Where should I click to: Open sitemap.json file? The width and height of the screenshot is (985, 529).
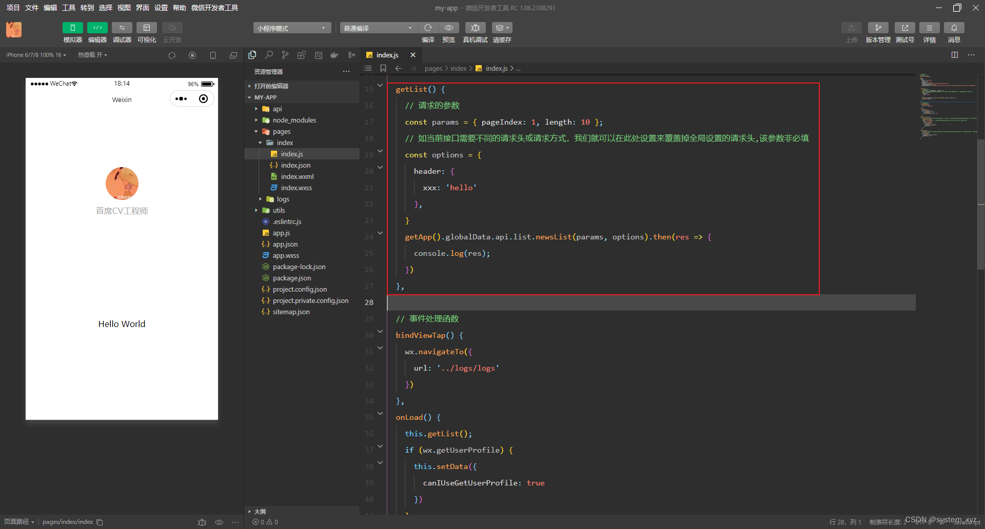tap(302, 312)
